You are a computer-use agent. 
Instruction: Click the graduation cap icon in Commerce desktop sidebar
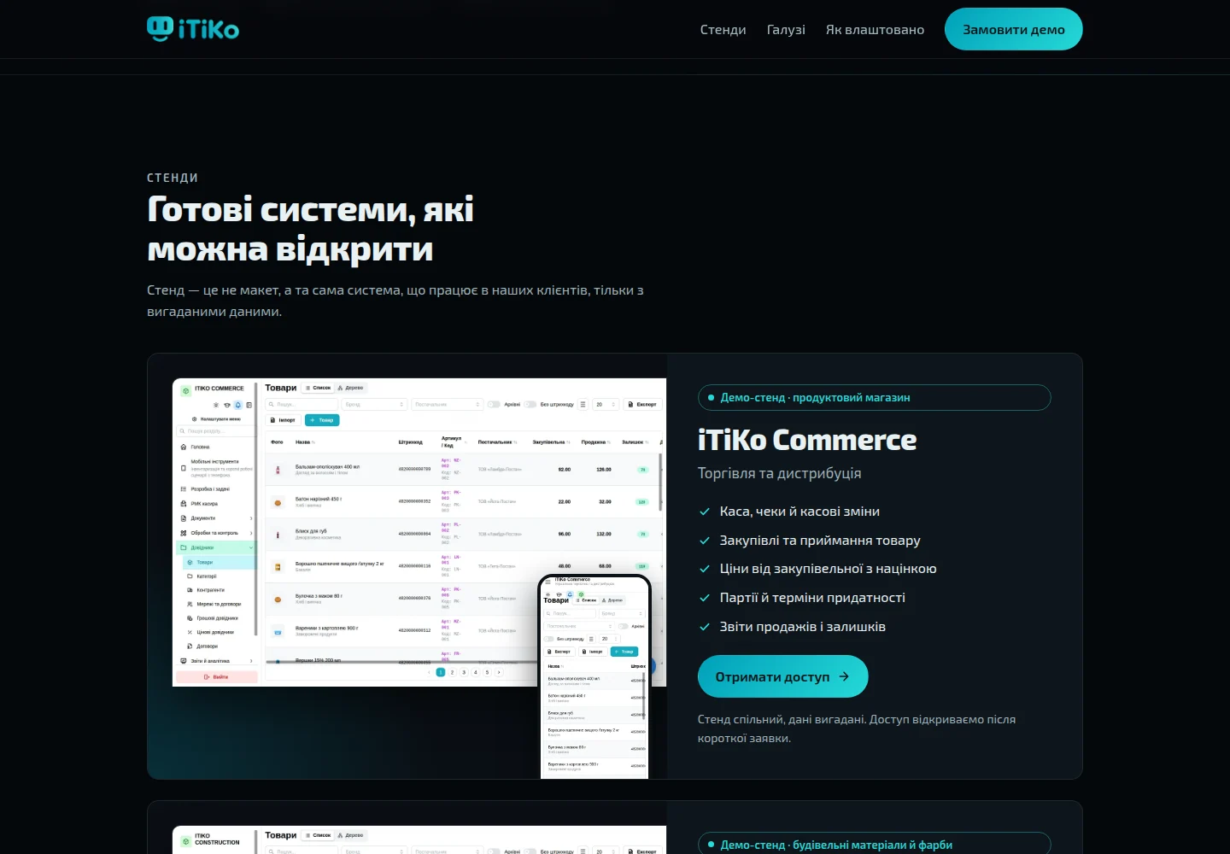[227, 405]
